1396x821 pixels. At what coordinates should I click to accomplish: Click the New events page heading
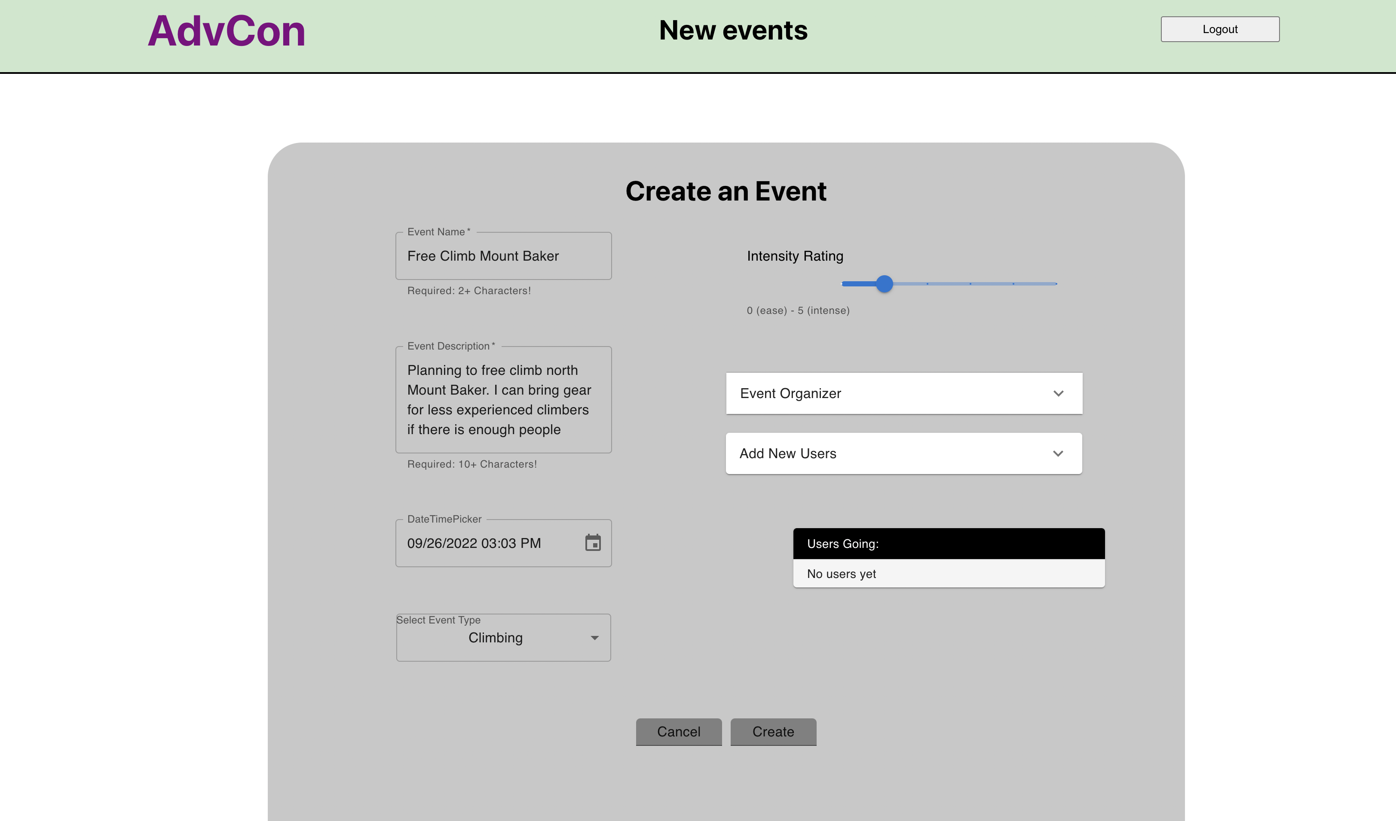click(733, 30)
